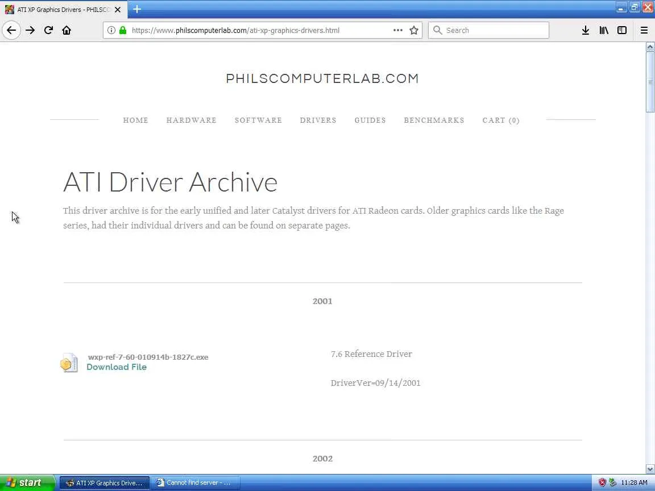Open the GUIDES menu item

370,120
